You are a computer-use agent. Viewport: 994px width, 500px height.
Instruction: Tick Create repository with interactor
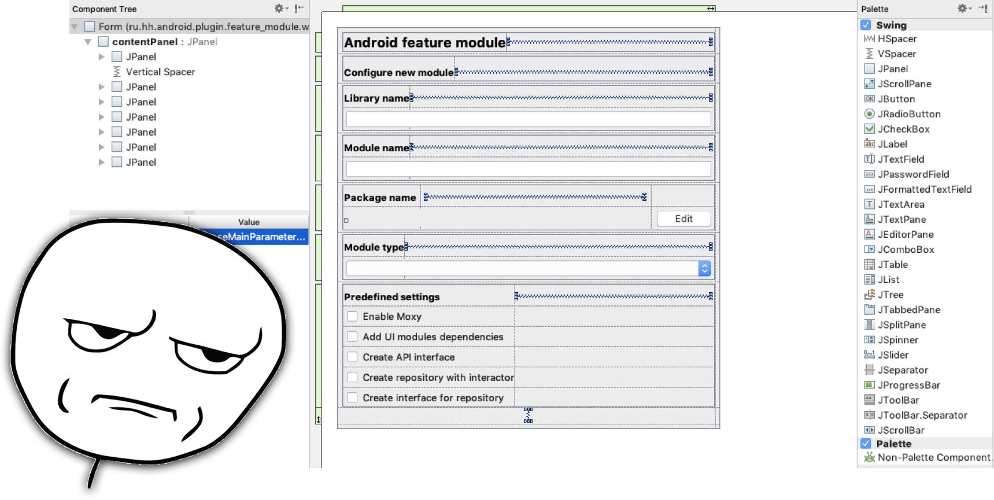click(352, 376)
